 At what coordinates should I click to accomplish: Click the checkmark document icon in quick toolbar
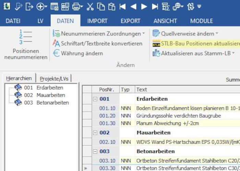[19, 7]
